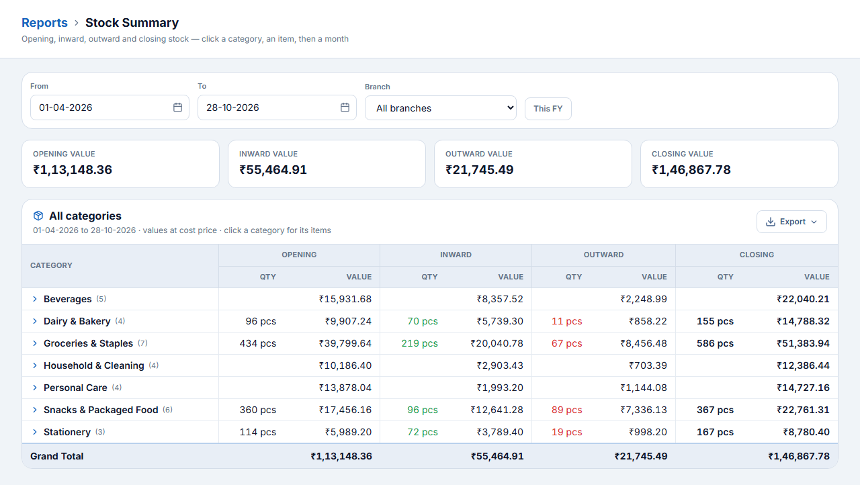The image size is (860, 485).
Task: Expand the Dairy & Bakery category
Action: pyautogui.click(x=35, y=321)
